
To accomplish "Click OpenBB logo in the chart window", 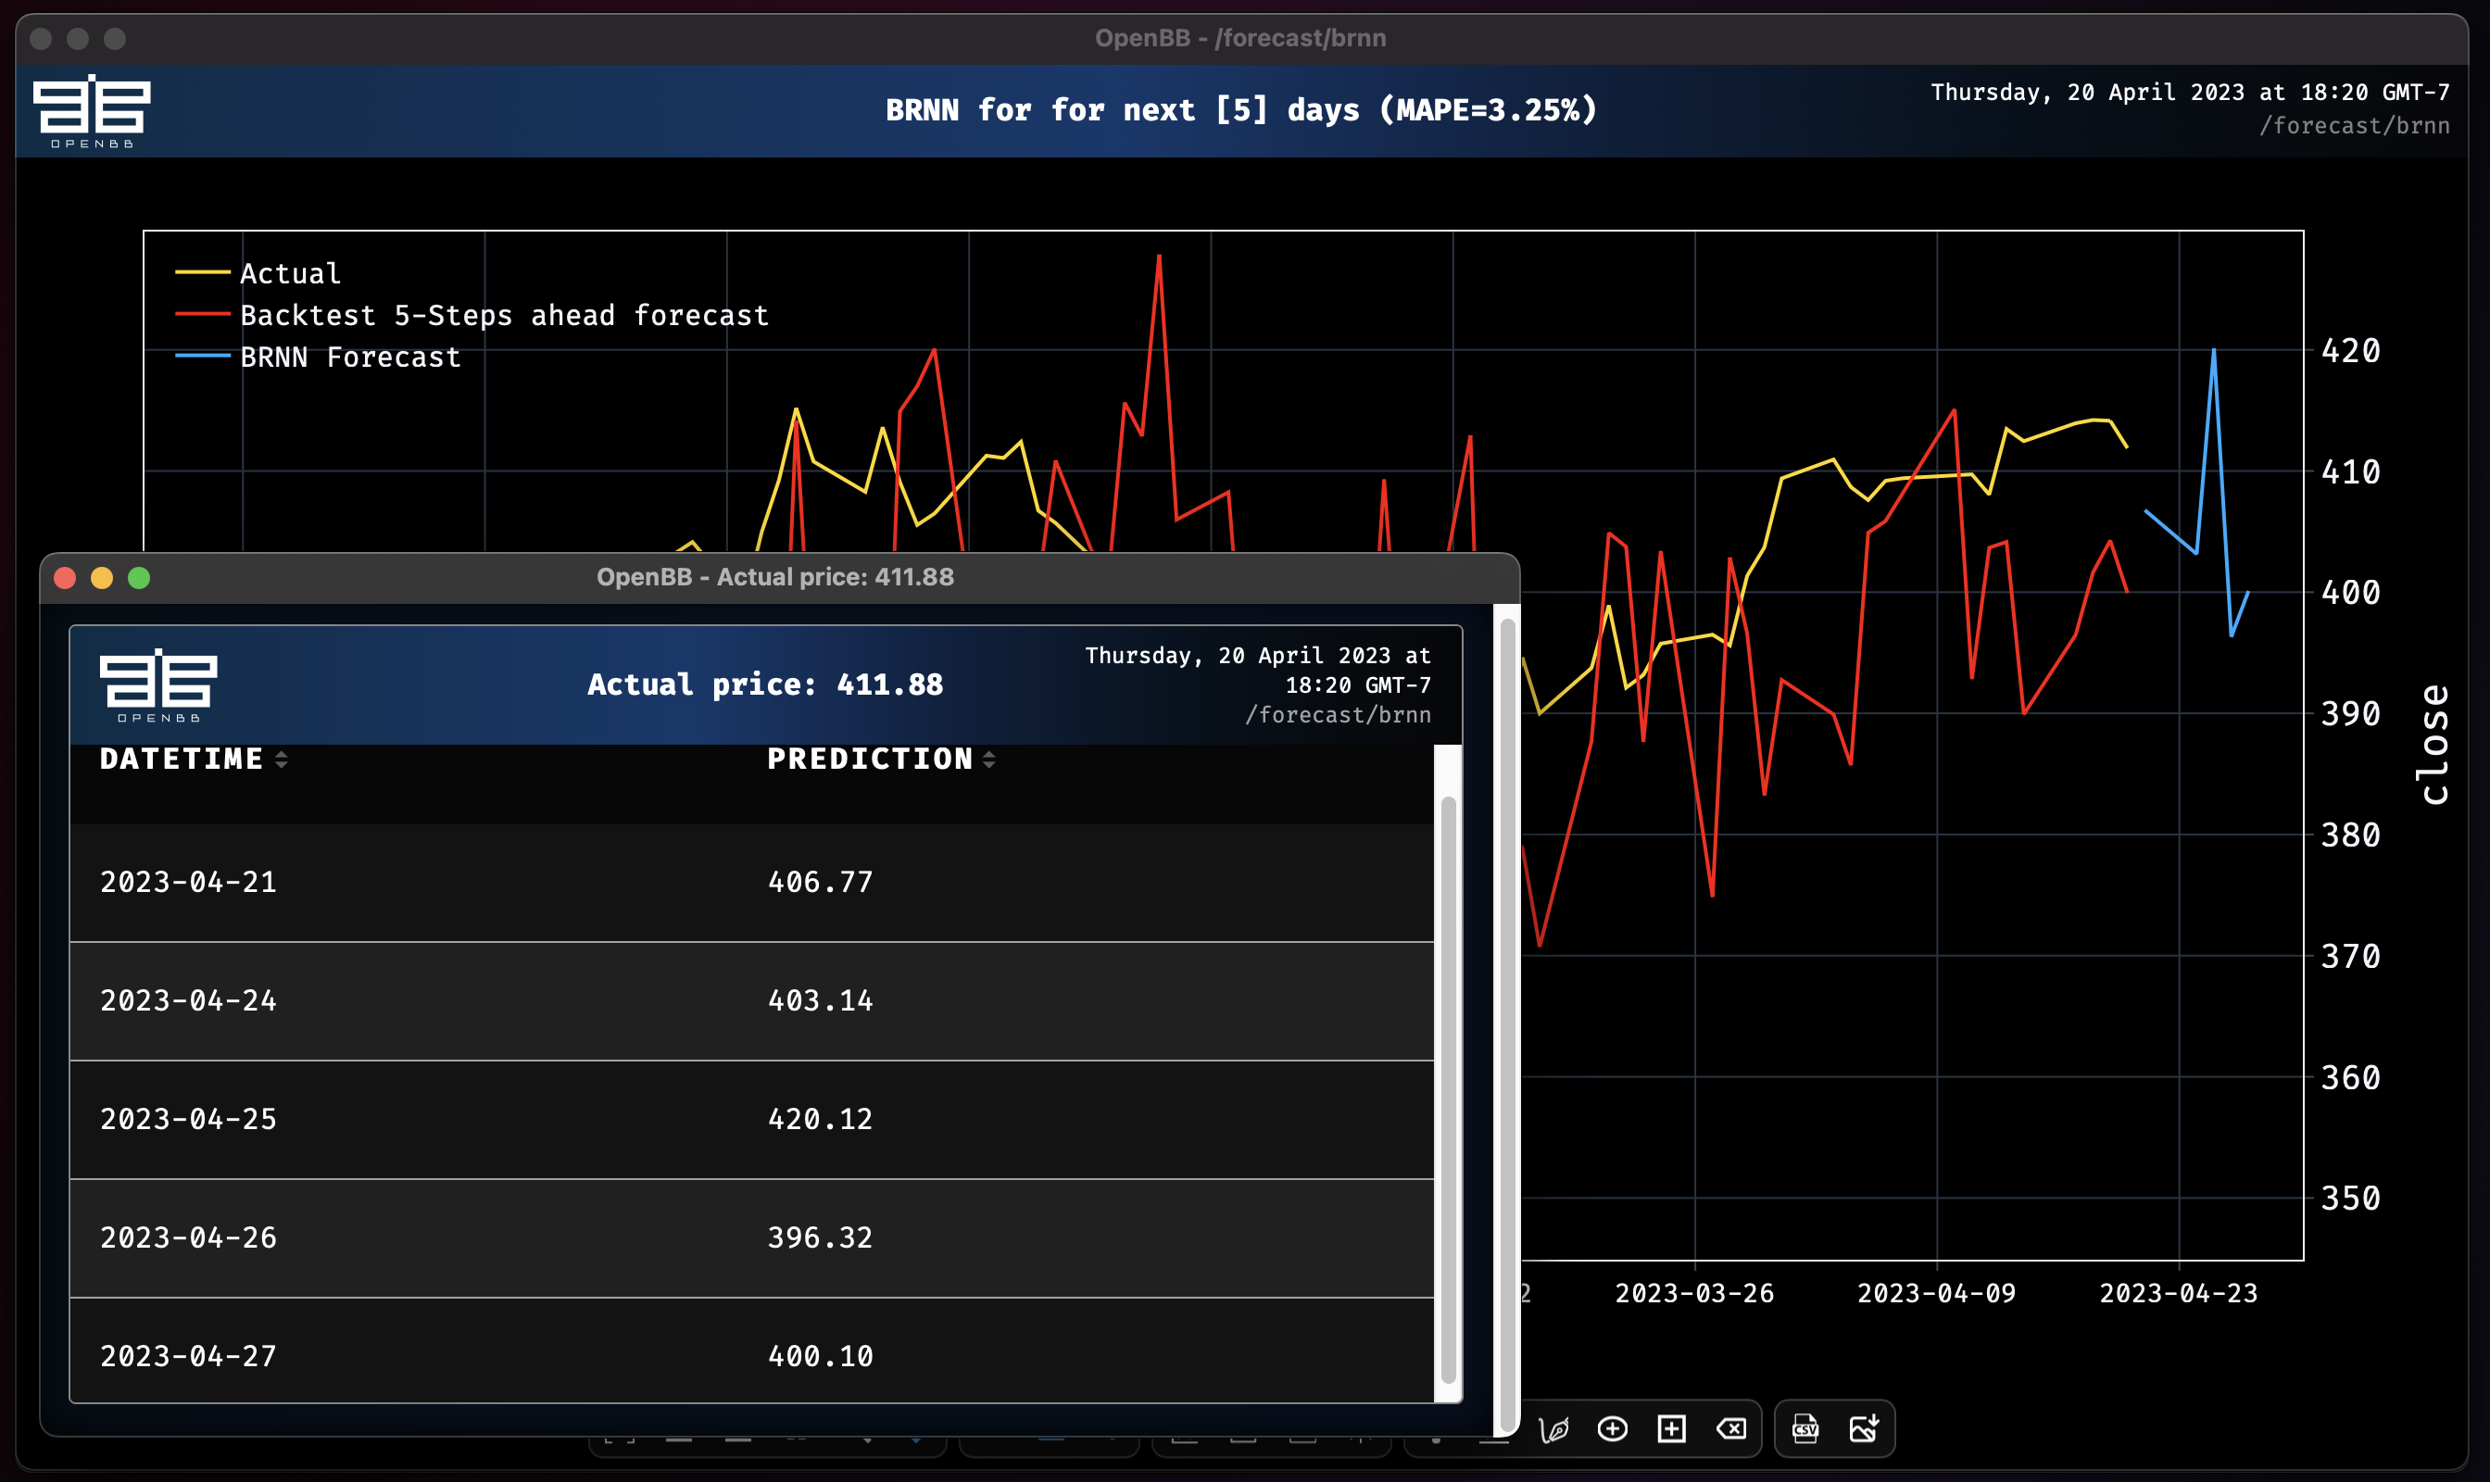I will coord(91,111).
